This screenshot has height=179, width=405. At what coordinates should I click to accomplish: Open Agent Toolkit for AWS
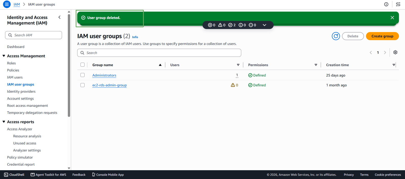point(48,175)
